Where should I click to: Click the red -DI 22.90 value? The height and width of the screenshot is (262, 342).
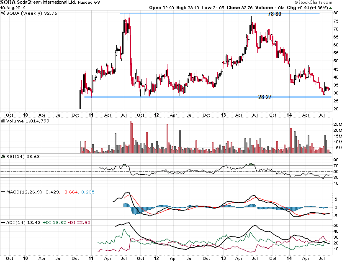[x=79, y=223]
